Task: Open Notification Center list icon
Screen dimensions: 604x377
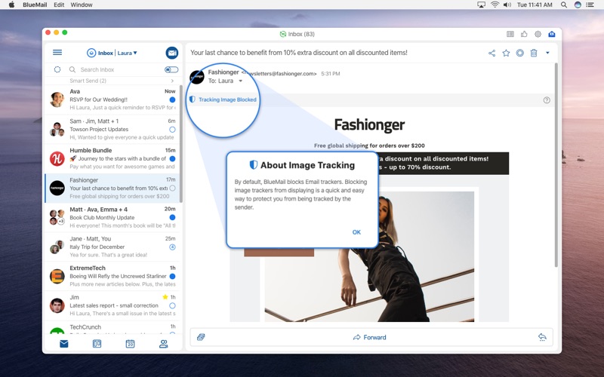Action: [x=590, y=5]
